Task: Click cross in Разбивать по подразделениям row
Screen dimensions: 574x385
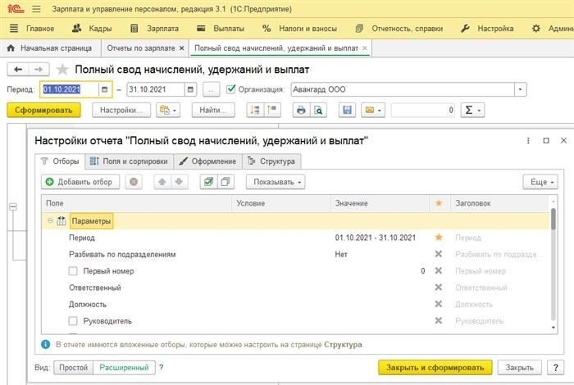Action: (439, 254)
